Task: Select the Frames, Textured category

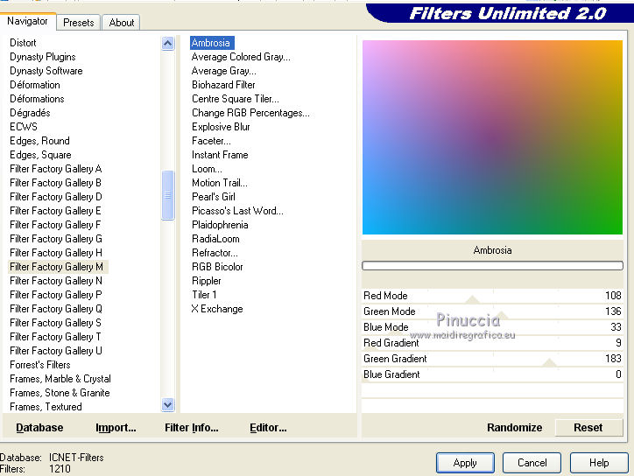Action: point(46,407)
